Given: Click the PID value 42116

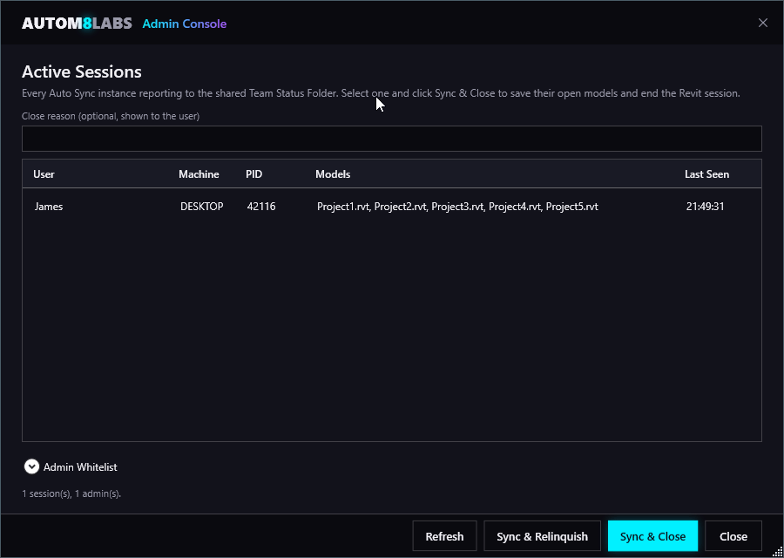Looking at the screenshot, I should [261, 206].
